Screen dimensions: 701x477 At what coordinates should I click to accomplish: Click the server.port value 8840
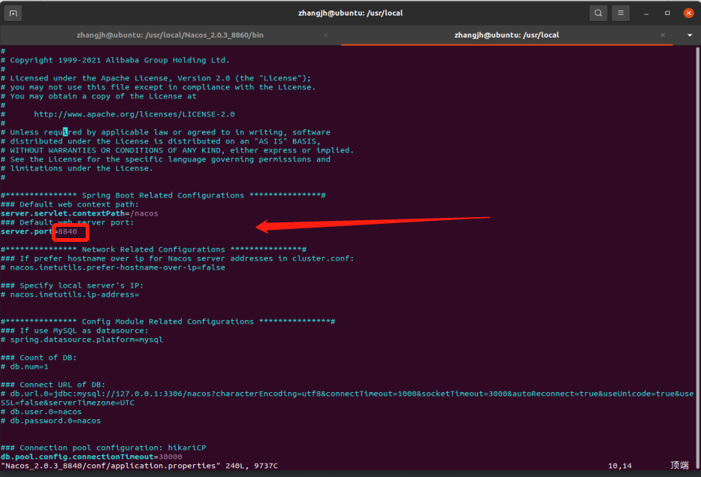(68, 231)
